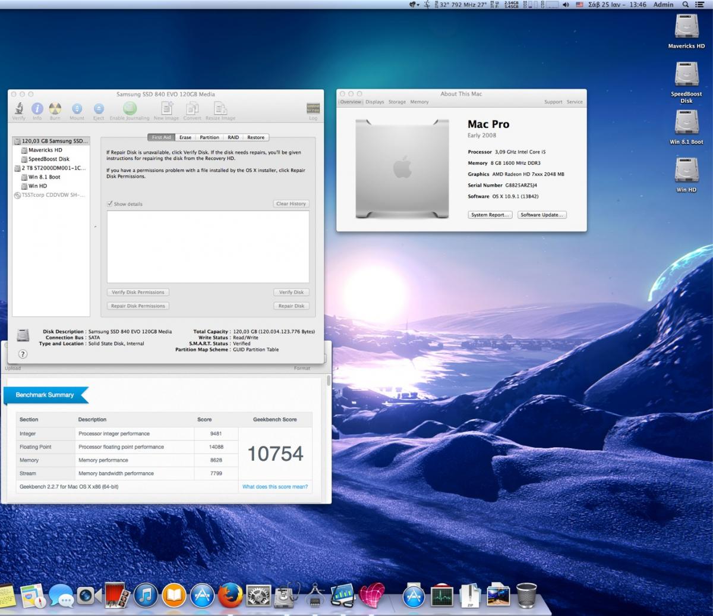This screenshot has width=713, height=616.
Task: Select the TSSTcorp CDDVDW drive
Action: [x=51, y=194]
